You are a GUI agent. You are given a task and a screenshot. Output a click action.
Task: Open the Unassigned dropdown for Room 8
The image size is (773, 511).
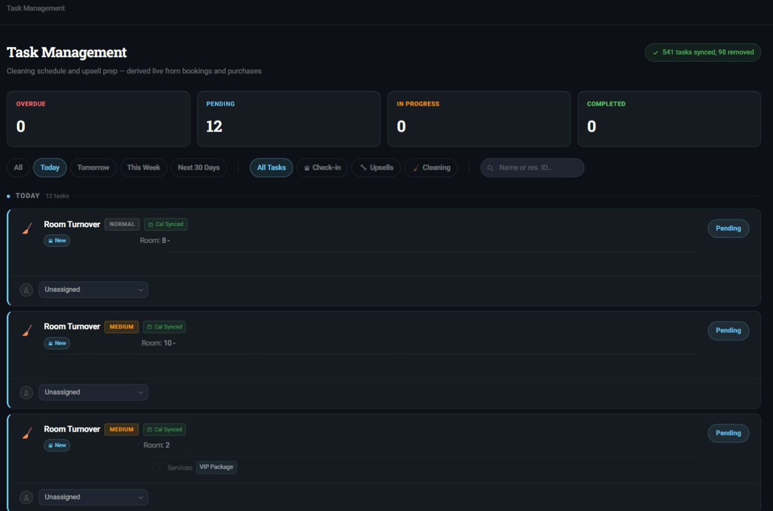[x=94, y=290]
